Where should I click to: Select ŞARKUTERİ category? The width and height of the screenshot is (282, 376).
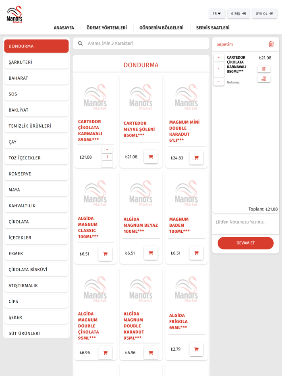37,62
